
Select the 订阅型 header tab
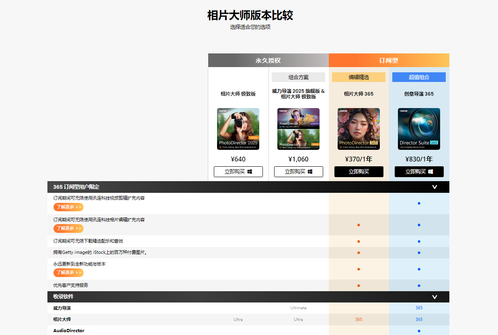[389, 60]
